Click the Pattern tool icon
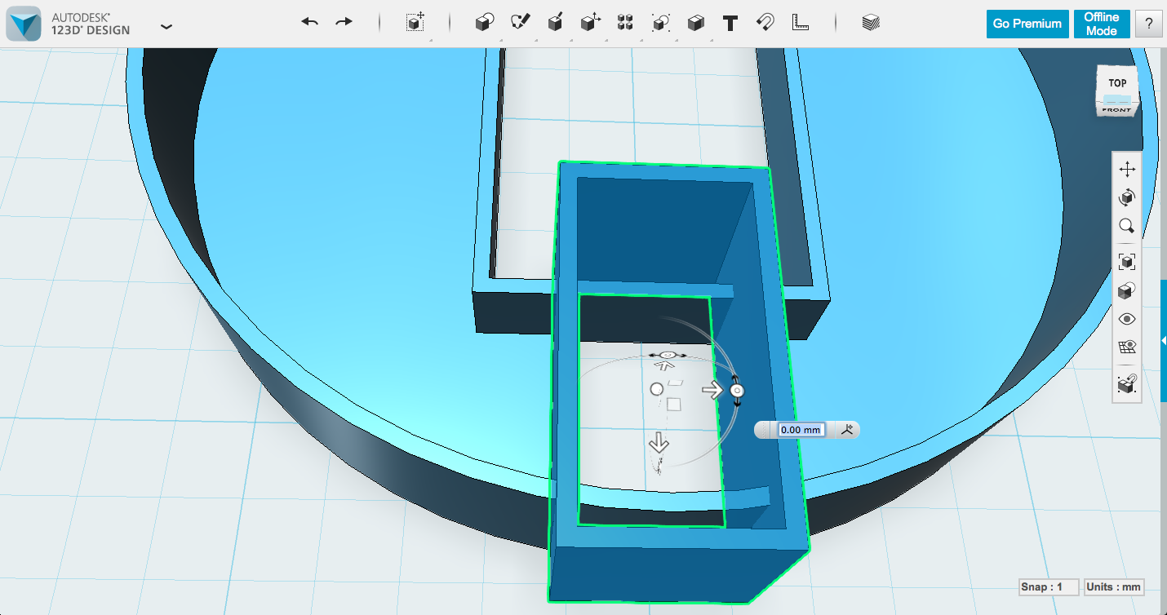Viewport: 1167px width, 615px height. click(x=624, y=22)
